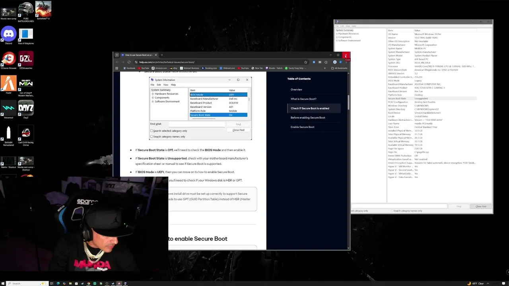Open Help menu in System Information window
Image resolution: width=509 pixels, height=286 pixels.
[354, 26]
